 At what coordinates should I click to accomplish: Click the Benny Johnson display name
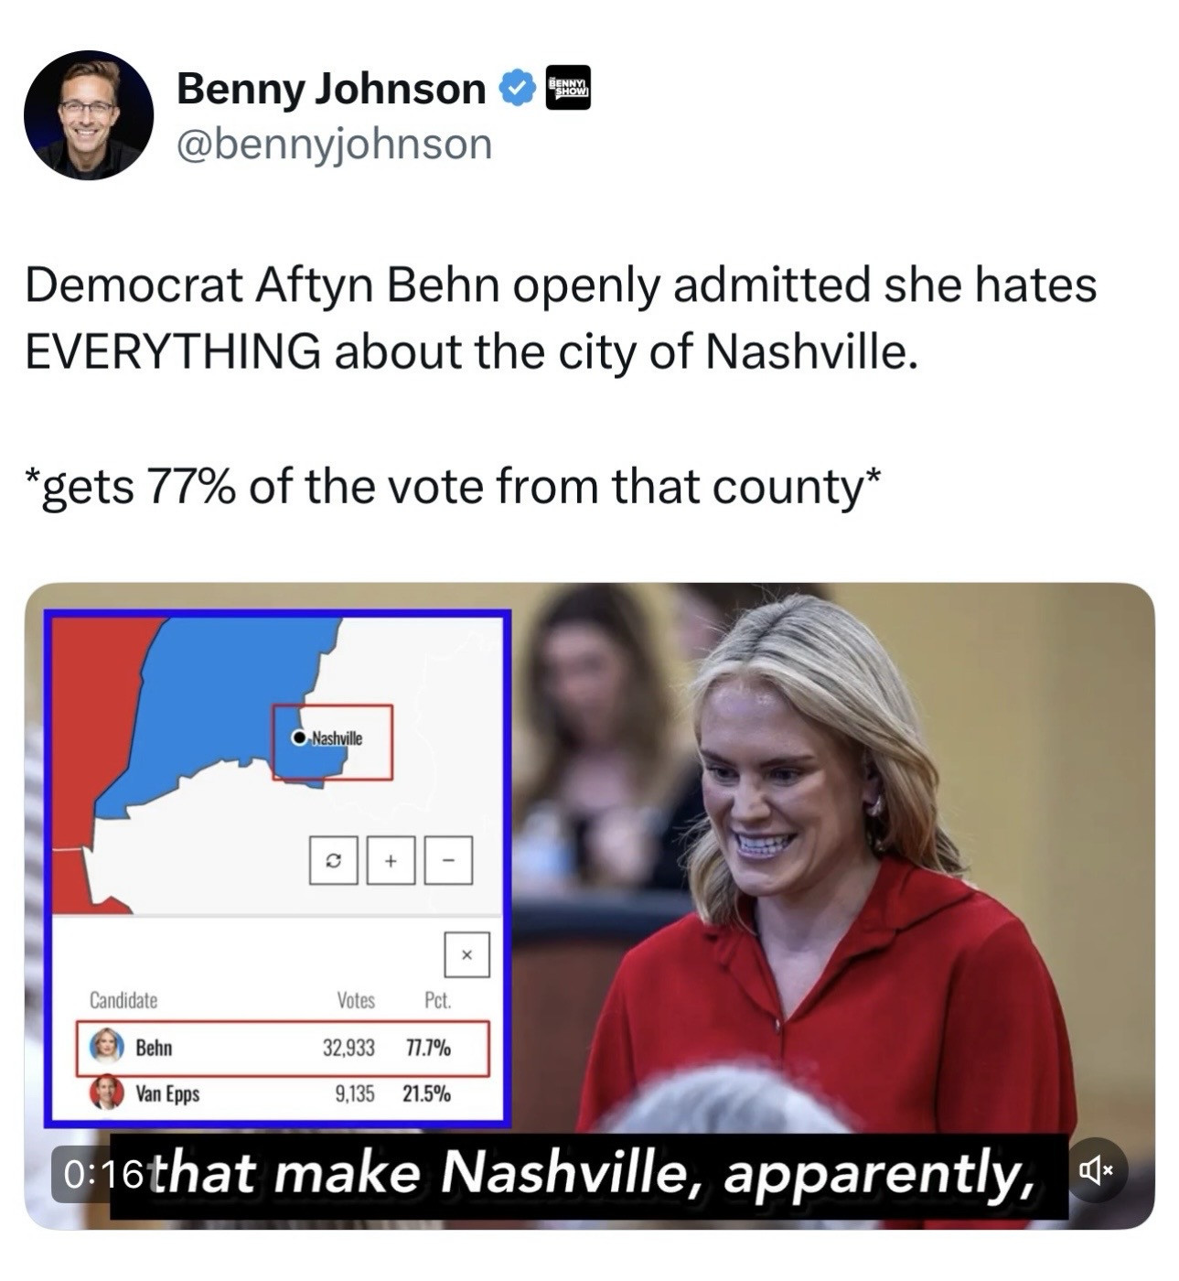click(331, 88)
